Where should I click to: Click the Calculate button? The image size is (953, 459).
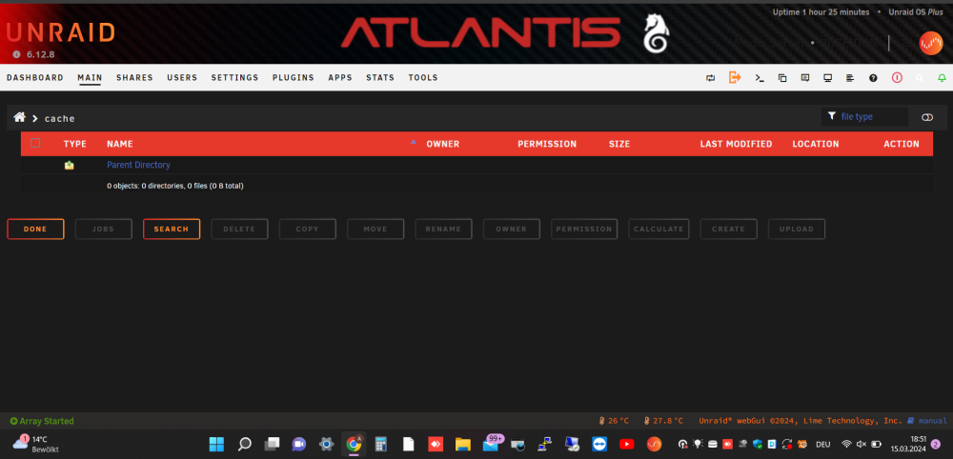pos(659,229)
